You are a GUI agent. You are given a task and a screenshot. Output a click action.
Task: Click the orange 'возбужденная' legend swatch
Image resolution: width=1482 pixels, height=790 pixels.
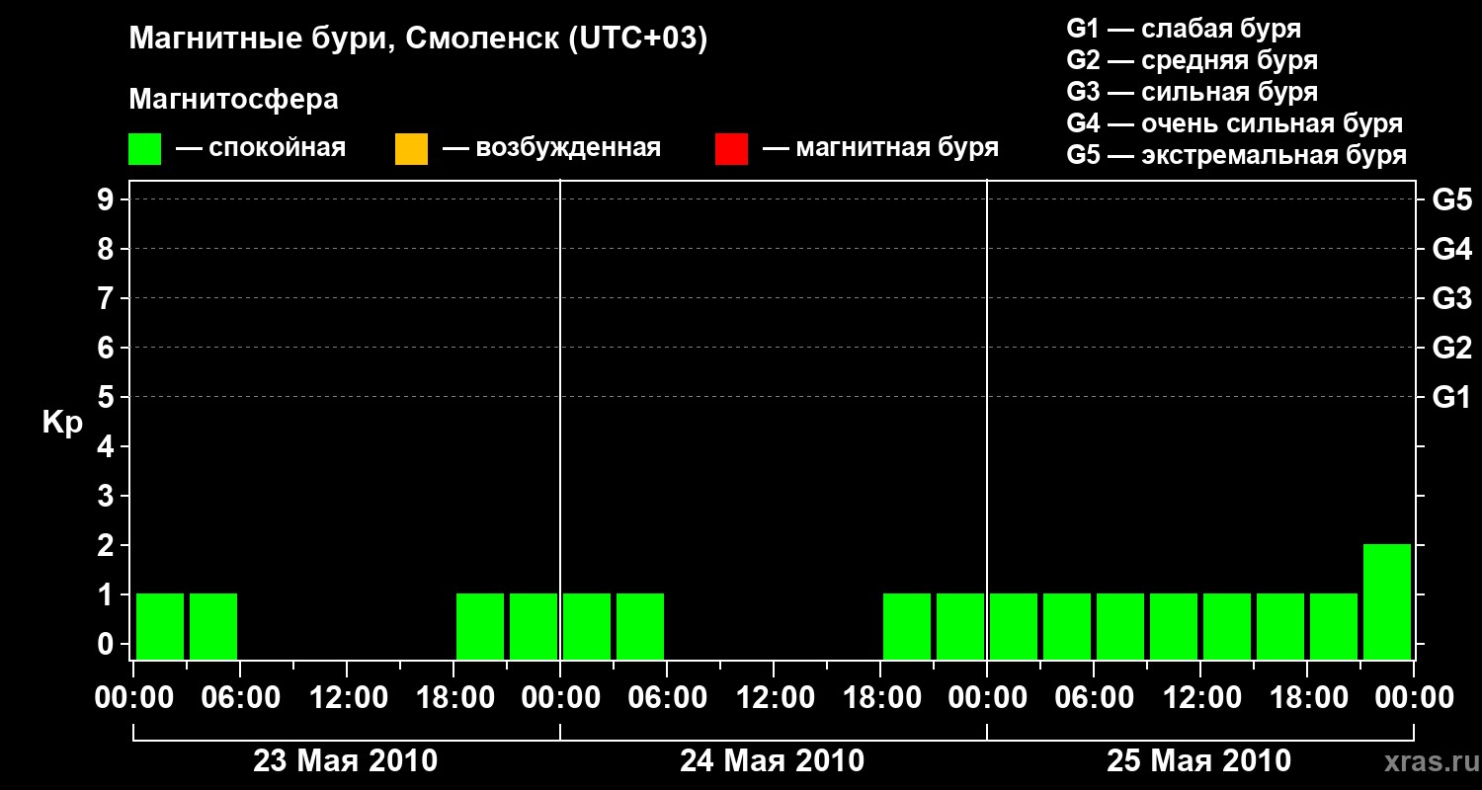coord(411,149)
